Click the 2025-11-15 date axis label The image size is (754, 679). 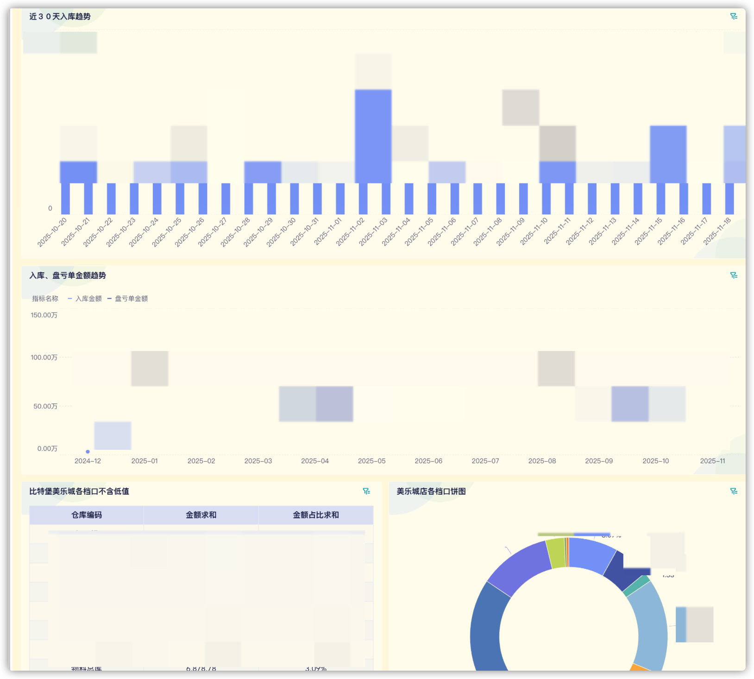(x=648, y=232)
